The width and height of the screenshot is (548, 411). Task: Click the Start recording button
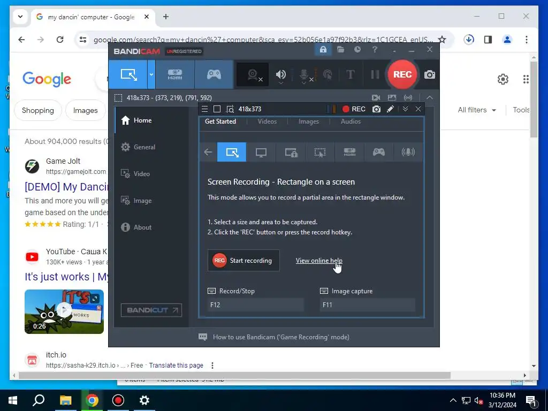coord(243,261)
